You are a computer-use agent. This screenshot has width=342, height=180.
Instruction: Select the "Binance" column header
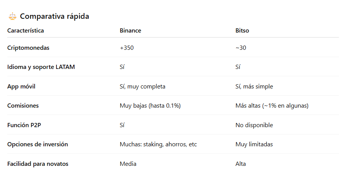[131, 31]
